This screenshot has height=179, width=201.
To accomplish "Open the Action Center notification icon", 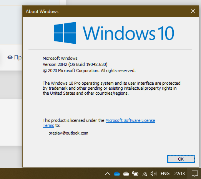I will (195, 174).
